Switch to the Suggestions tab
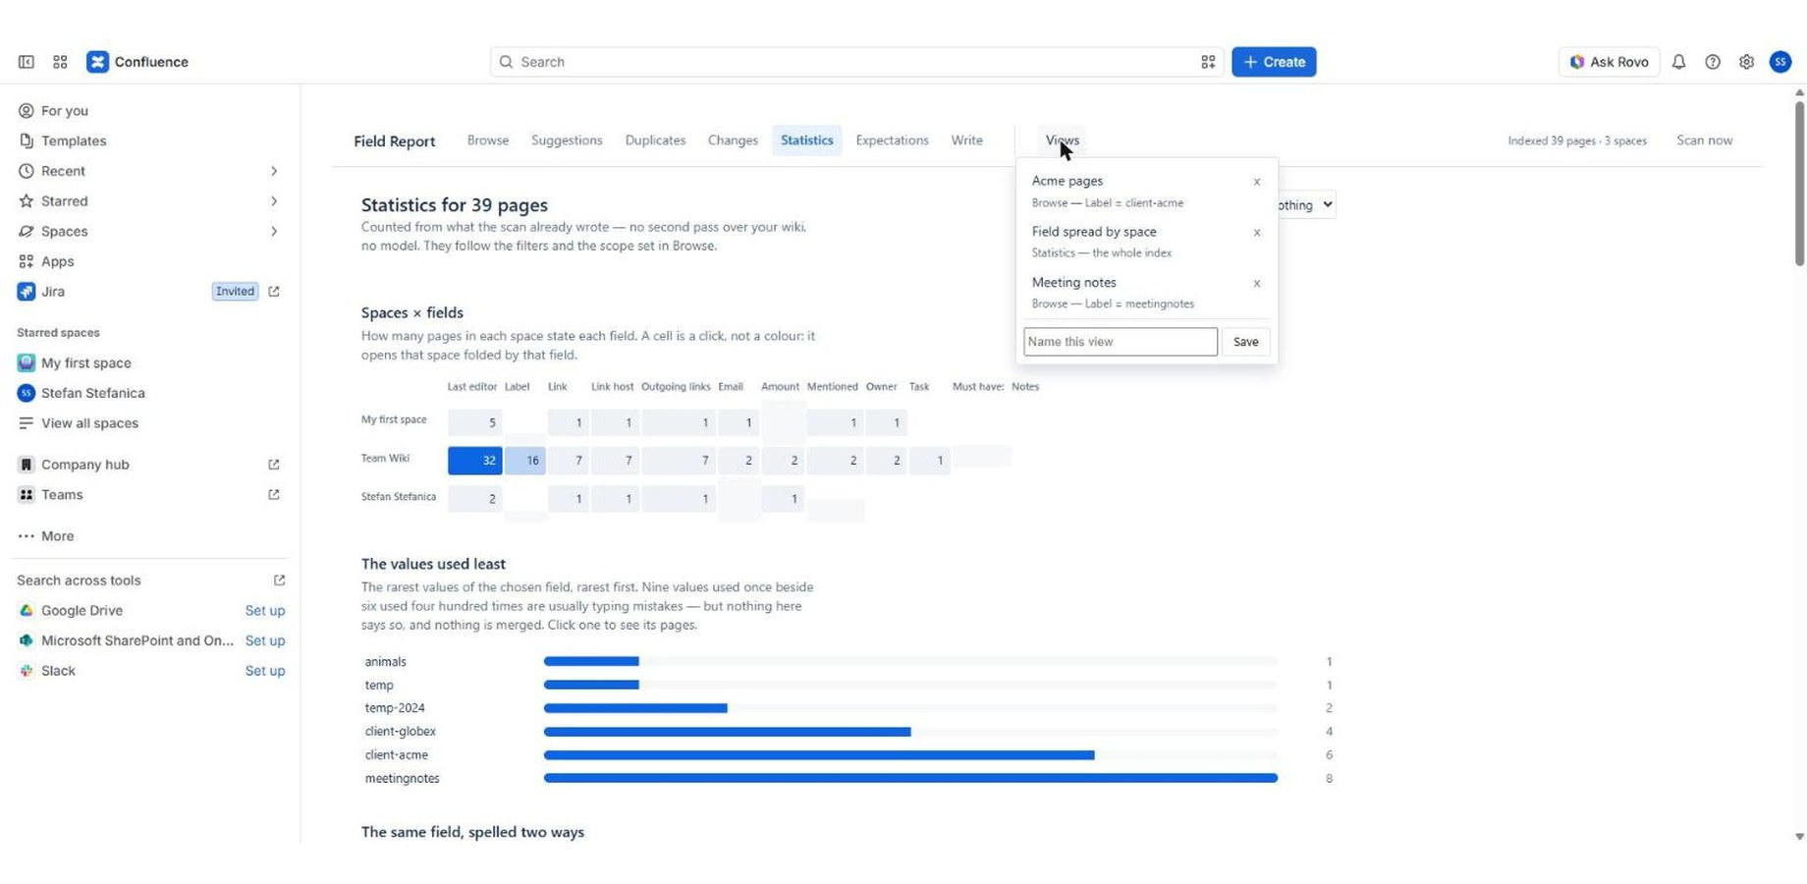1807x884 pixels. 567,140
